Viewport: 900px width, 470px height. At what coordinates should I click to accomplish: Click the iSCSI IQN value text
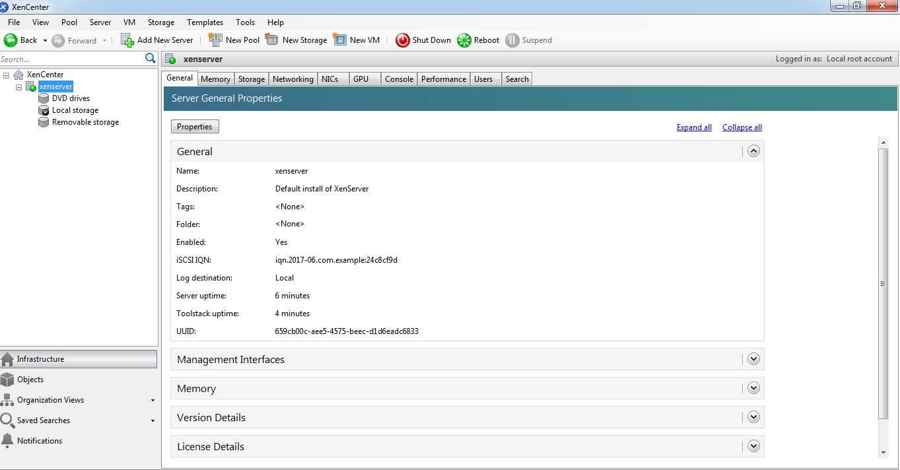pyautogui.click(x=336, y=260)
